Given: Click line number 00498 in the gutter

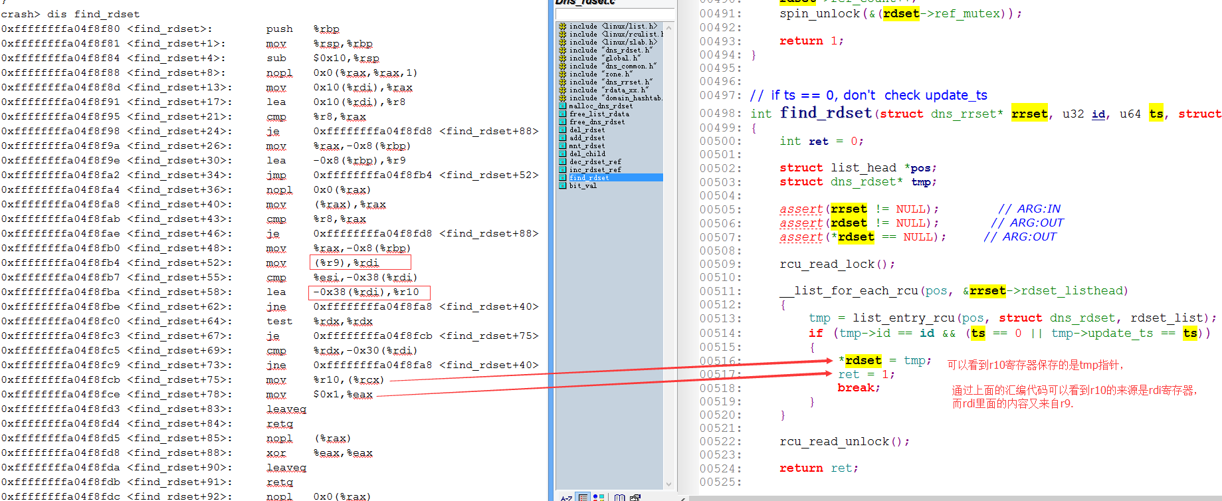Looking at the screenshot, I should coord(720,114).
